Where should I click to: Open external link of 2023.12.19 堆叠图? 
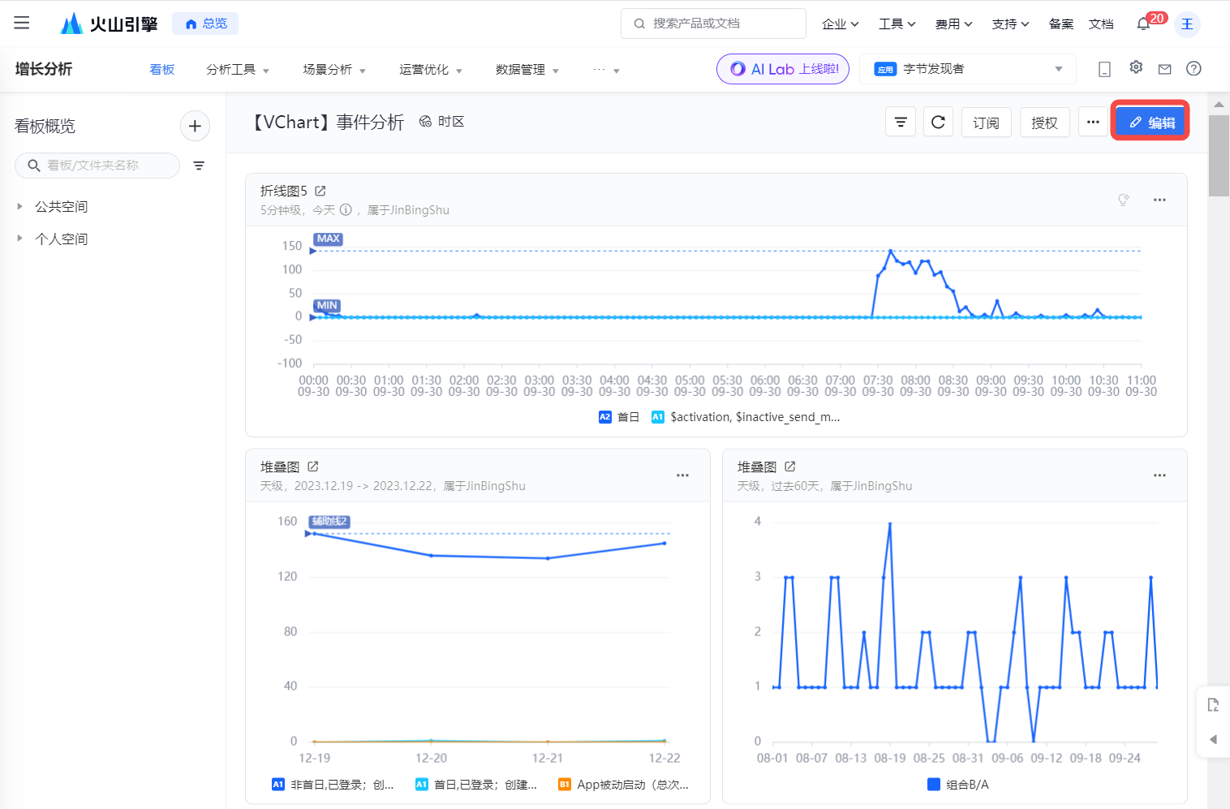[313, 467]
